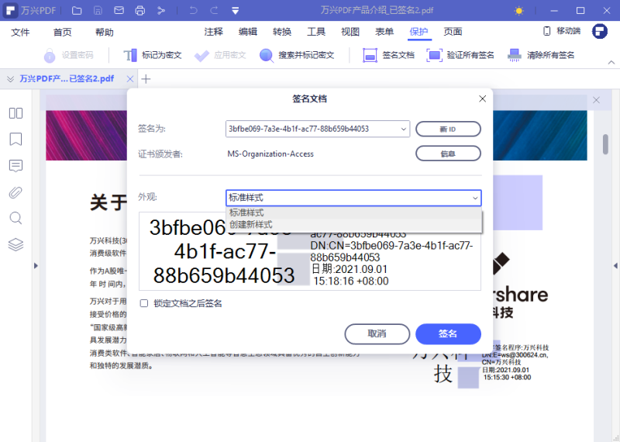
Task: Add a new tab with plus
Action: pyautogui.click(x=146, y=79)
